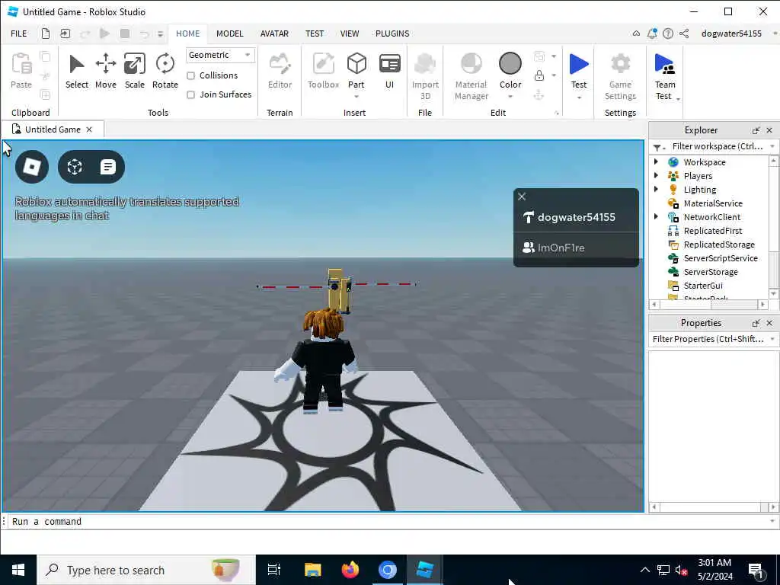
Task: Click the Filter workspace input field
Action: (x=717, y=146)
